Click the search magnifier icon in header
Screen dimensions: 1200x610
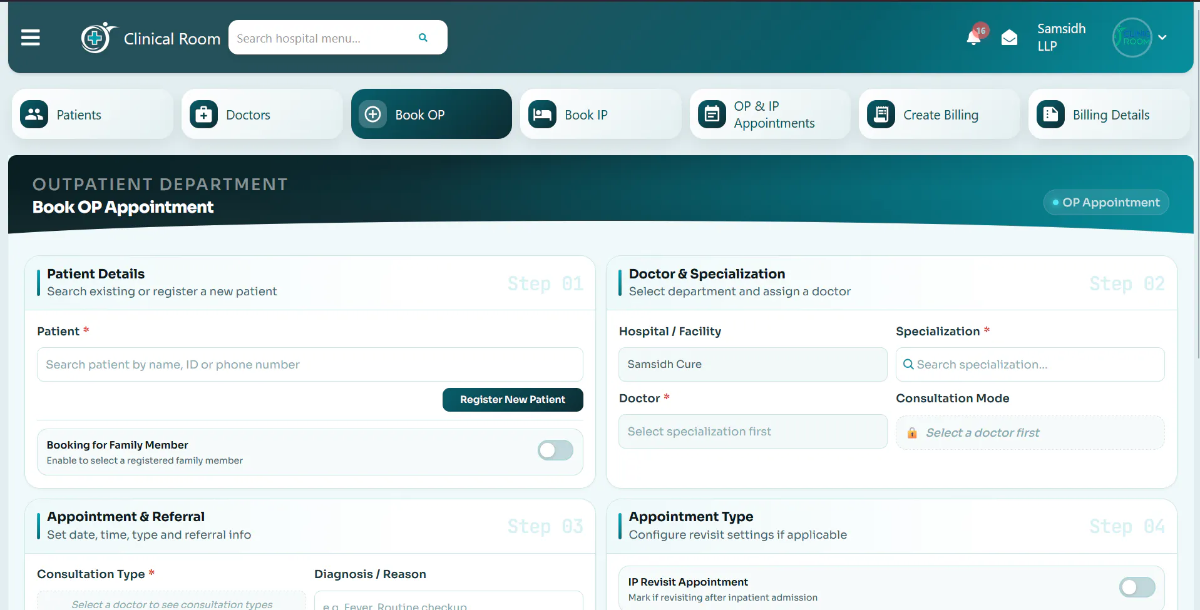click(x=423, y=38)
